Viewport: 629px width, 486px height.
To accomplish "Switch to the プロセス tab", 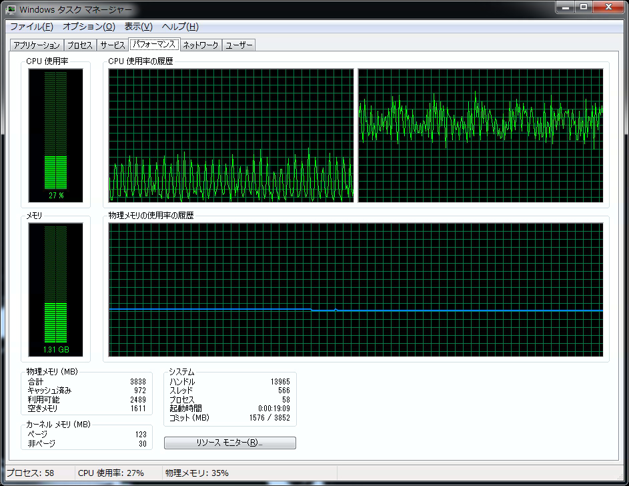I will pyautogui.click(x=80, y=45).
